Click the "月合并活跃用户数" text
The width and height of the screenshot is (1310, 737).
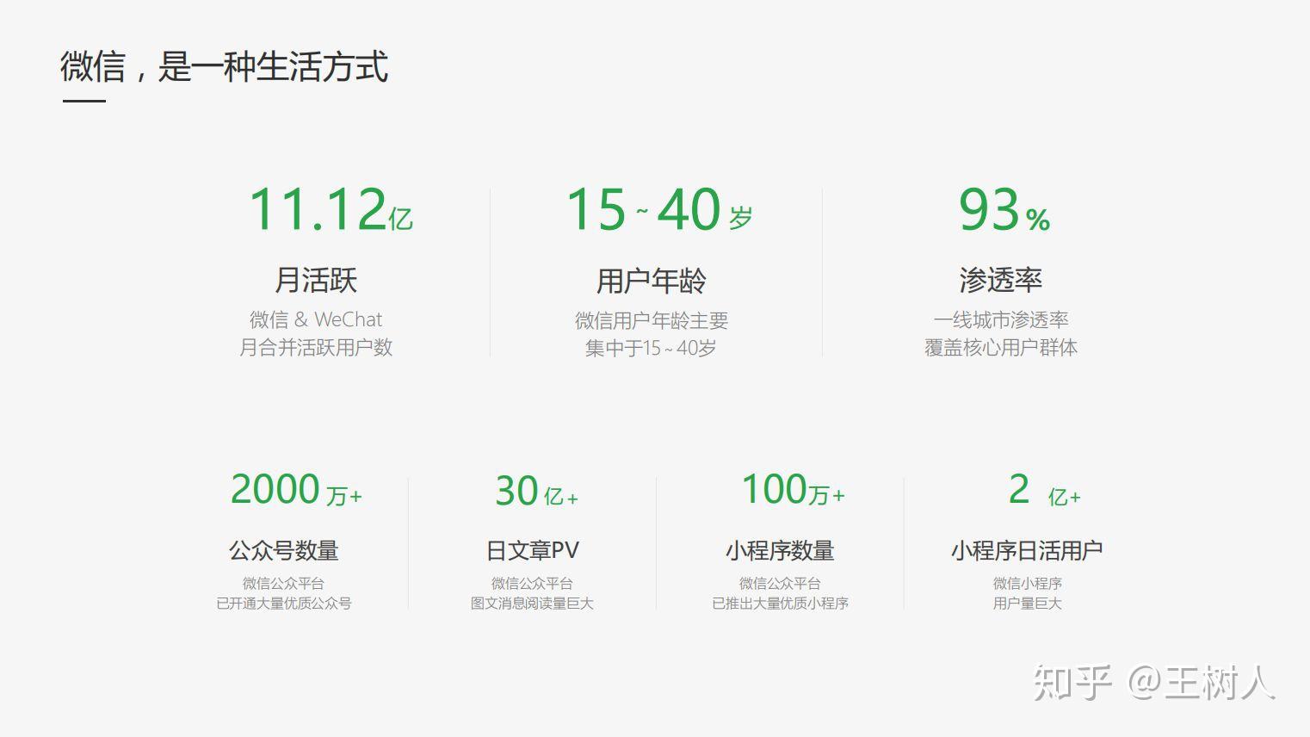click(x=316, y=347)
